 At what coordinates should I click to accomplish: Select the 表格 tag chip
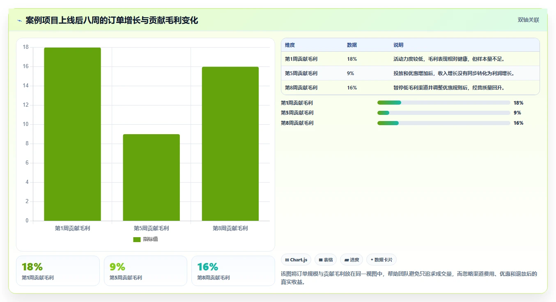pyautogui.click(x=326, y=260)
